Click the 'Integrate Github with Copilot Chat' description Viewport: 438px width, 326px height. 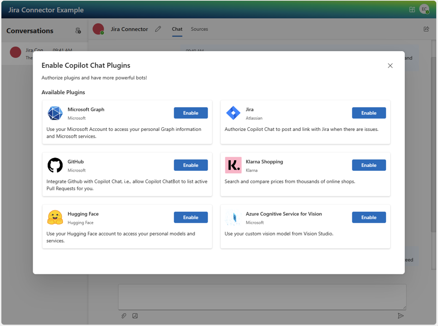(127, 185)
